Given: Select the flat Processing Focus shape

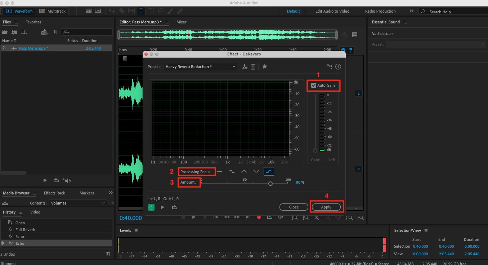Looking at the screenshot, I should pyautogui.click(x=220, y=172).
